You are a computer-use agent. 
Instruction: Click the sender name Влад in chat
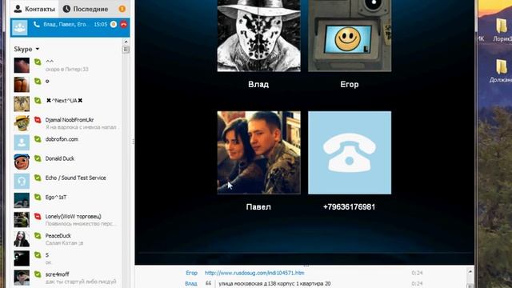coord(191,283)
